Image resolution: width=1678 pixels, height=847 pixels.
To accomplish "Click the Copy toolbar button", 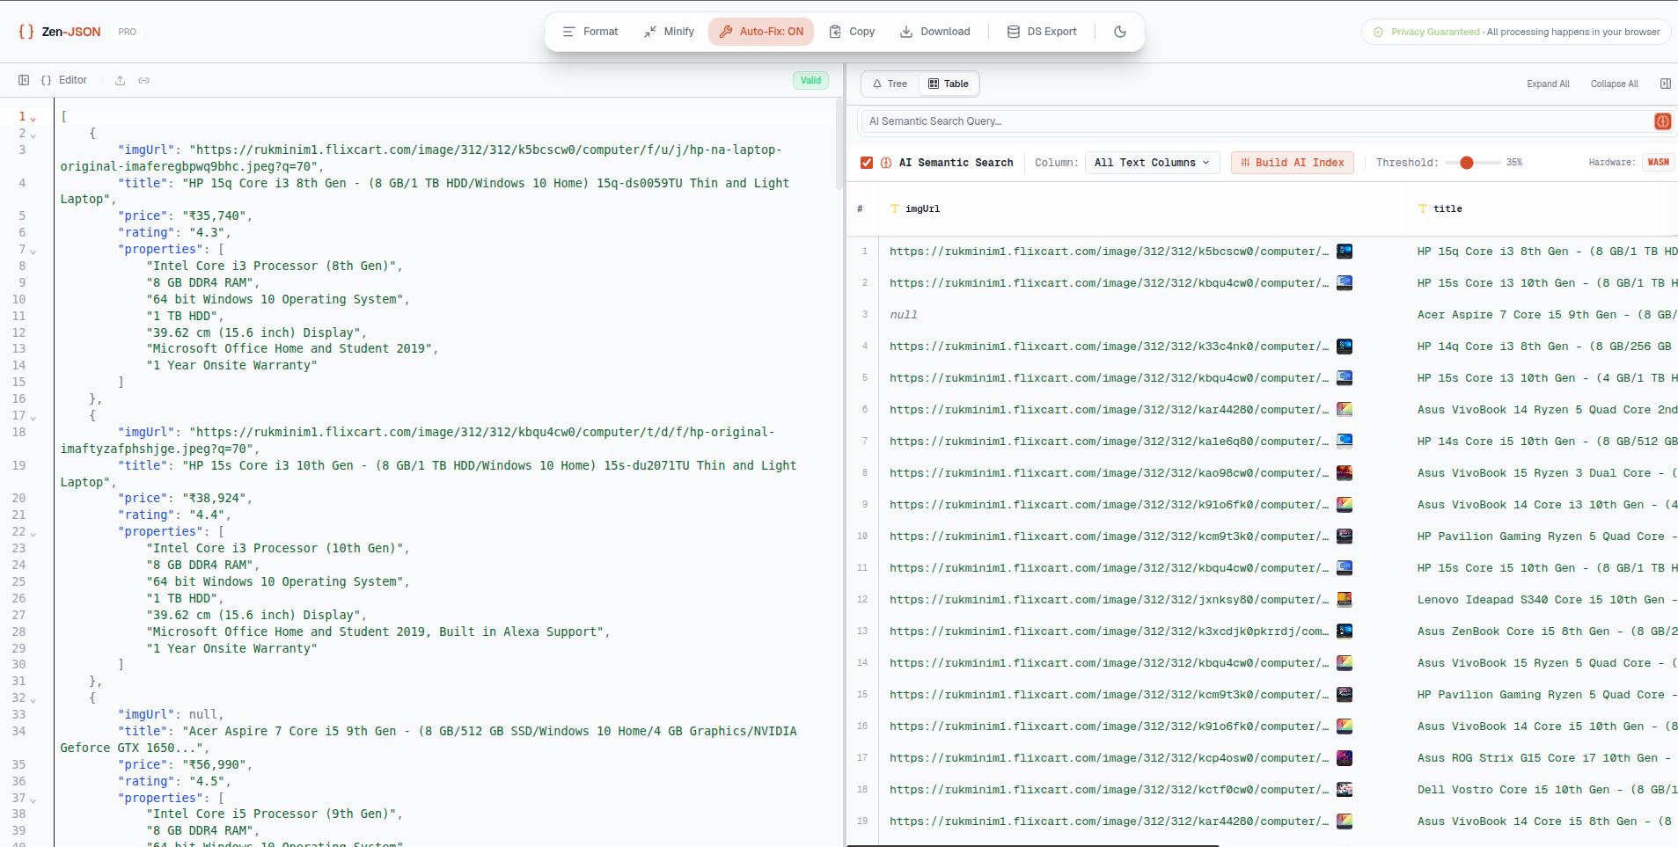I will click(852, 32).
